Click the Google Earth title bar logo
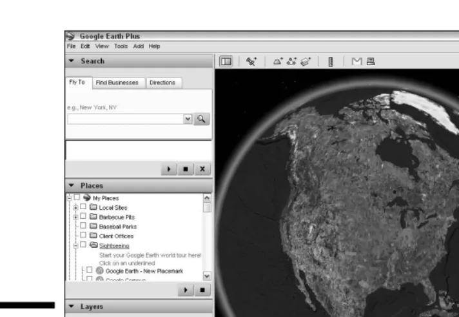Screen dimensions: 459x317 pos(70,36)
